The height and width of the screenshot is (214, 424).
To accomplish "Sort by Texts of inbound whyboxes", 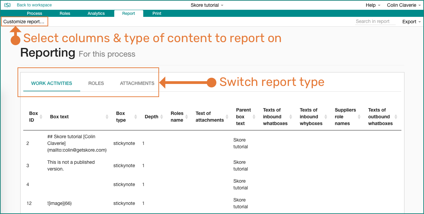I will pos(314,117).
